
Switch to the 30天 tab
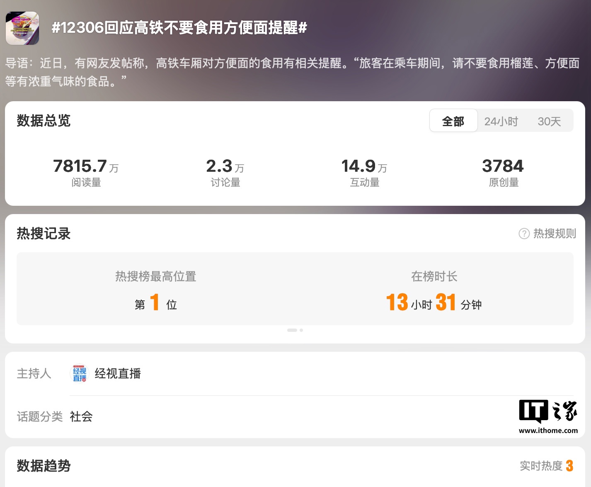click(x=550, y=121)
